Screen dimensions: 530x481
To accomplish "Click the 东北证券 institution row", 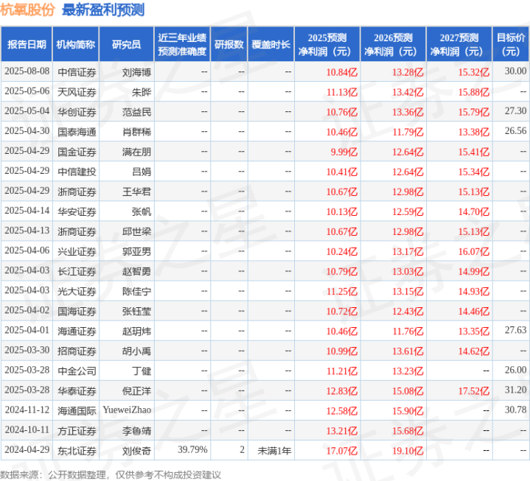I will coord(76,449).
